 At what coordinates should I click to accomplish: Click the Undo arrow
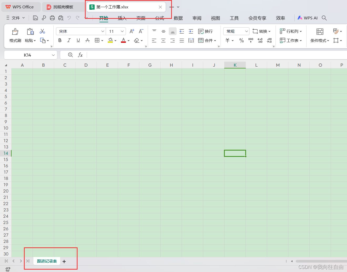[69, 18]
